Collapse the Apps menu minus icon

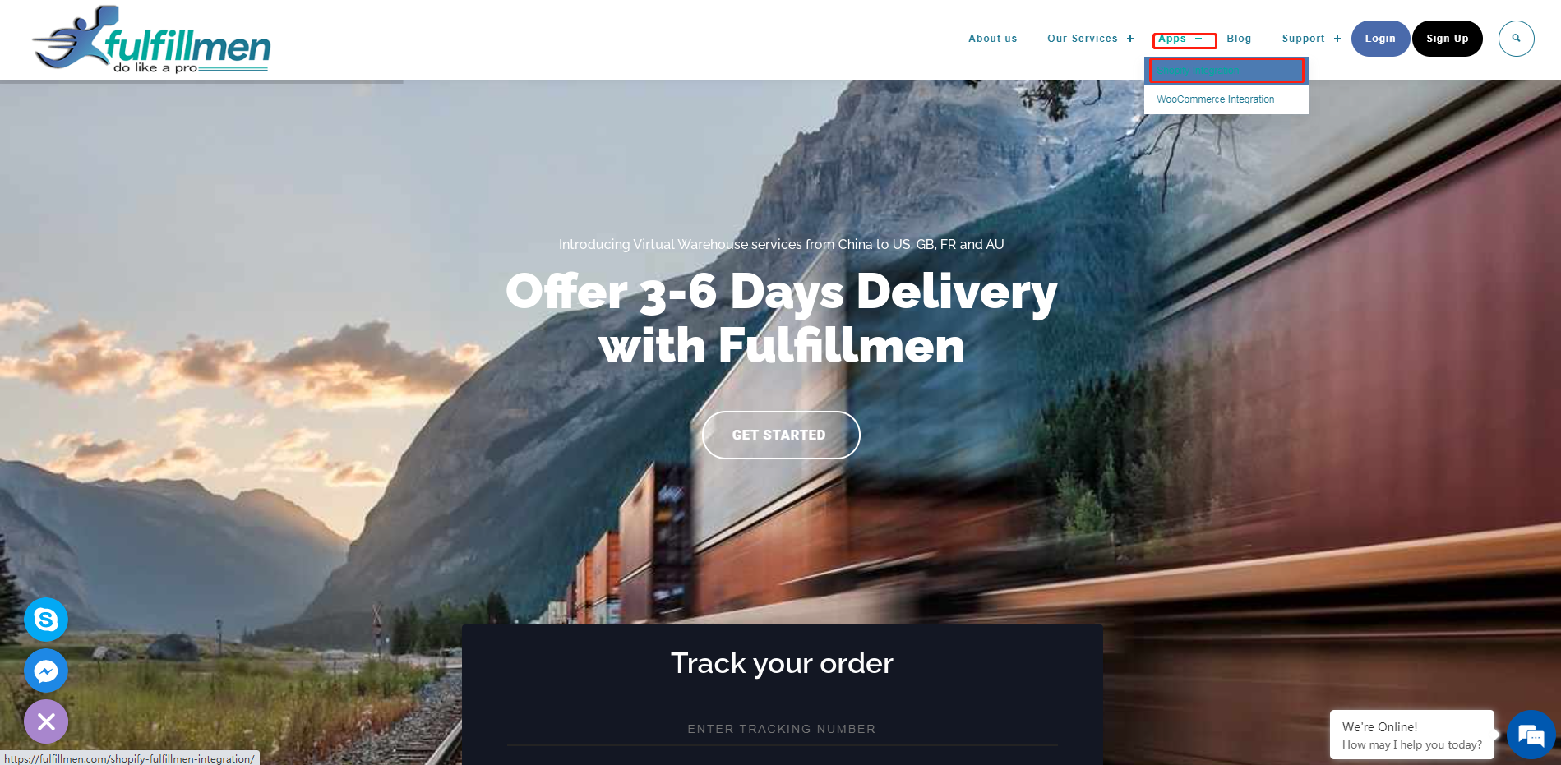point(1198,39)
